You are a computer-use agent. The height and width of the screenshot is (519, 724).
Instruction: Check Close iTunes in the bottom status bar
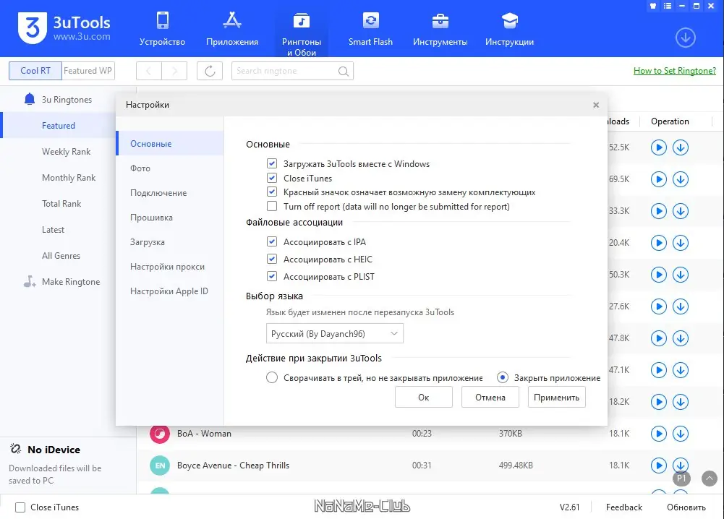(x=20, y=507)
